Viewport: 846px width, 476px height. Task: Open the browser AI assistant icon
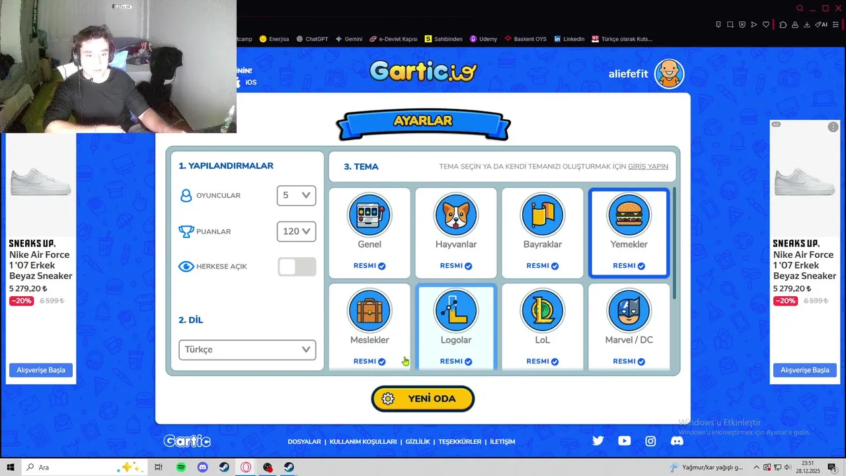[822, 24]
